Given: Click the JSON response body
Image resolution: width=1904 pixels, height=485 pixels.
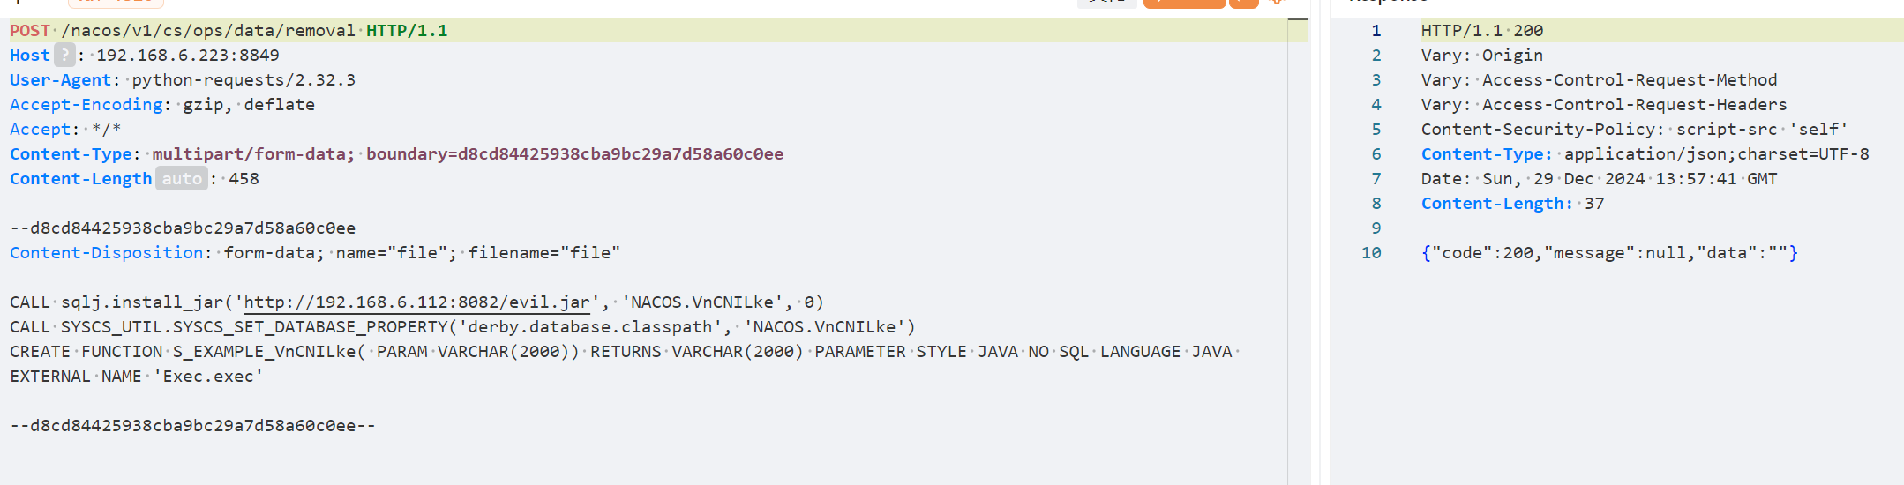Looking at the screenshot, I should (x=1609, y=252).
